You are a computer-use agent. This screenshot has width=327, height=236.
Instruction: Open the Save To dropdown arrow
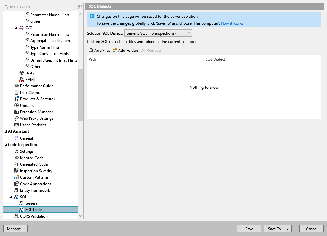click(x=287, y=229)
